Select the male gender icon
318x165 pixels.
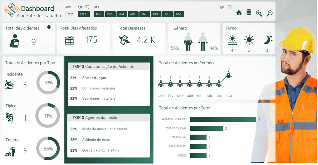[x=203, y=42]
